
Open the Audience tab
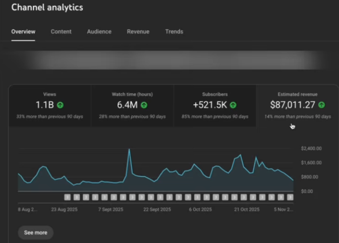tap(99, 32)
